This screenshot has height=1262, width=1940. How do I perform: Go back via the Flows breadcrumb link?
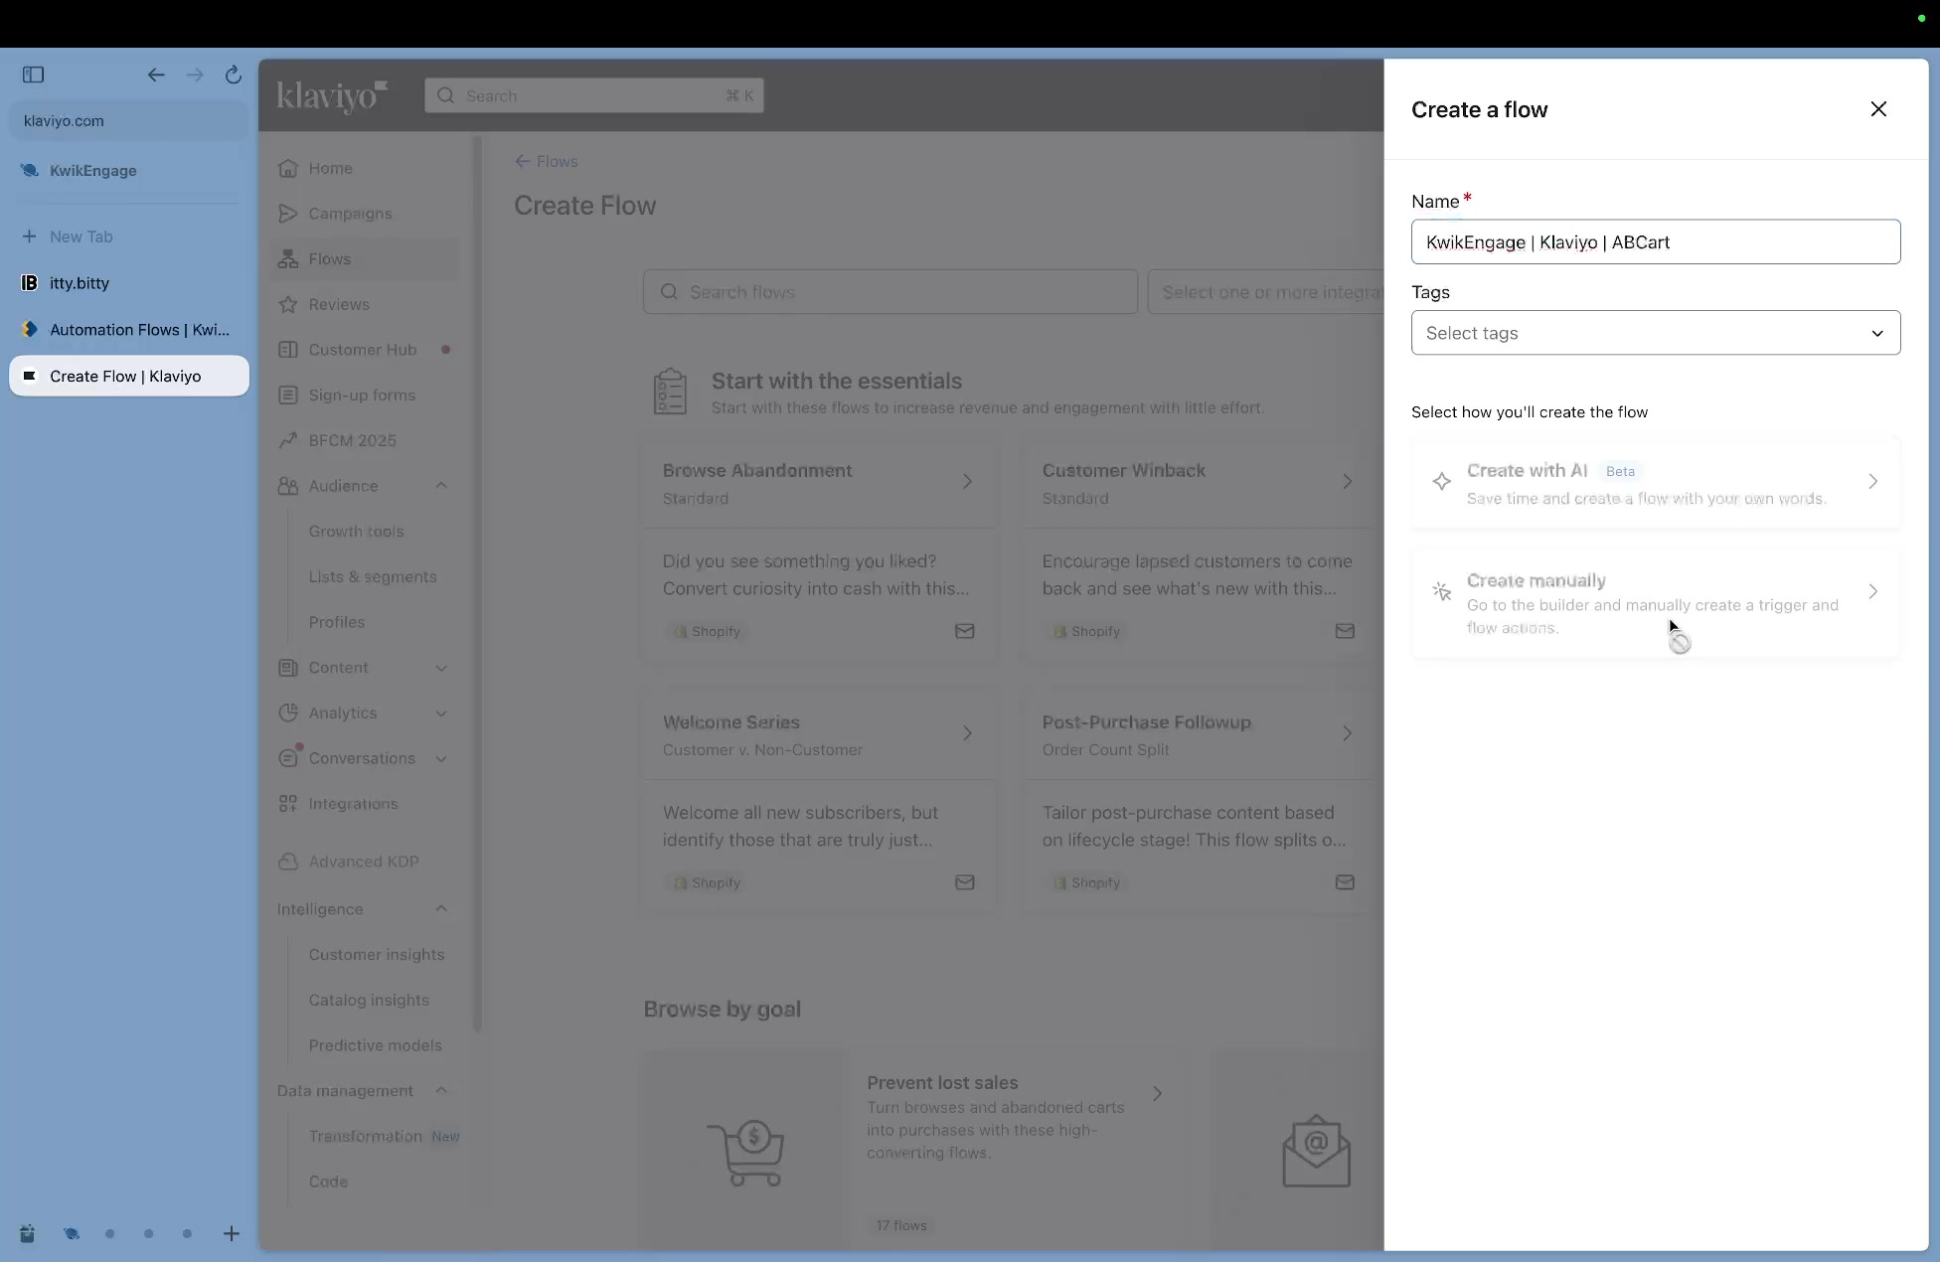click(x=546, y=161)
